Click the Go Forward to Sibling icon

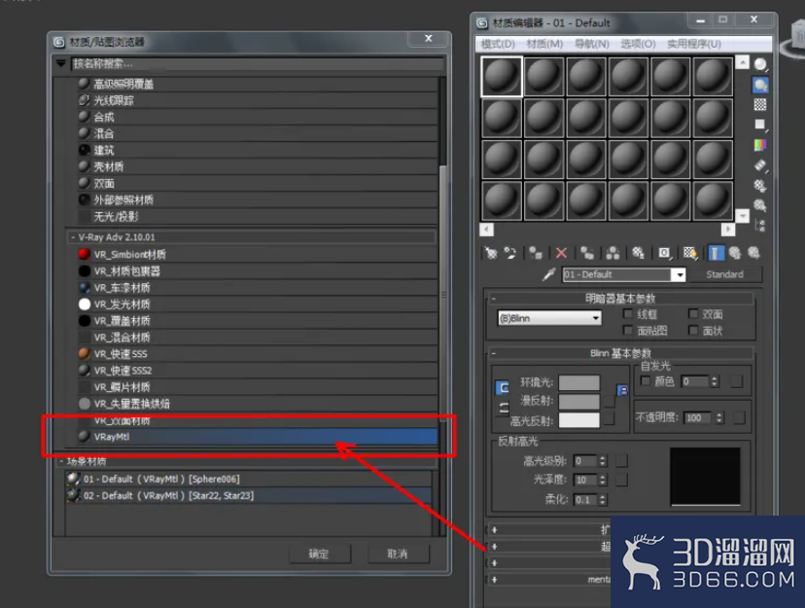click(x=753, y=253)
